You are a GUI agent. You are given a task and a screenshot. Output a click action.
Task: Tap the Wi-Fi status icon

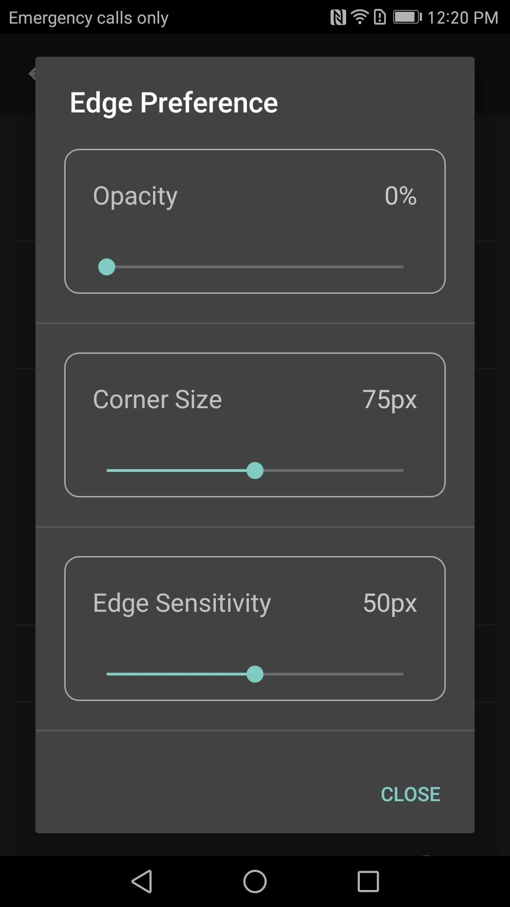(360, 17)
